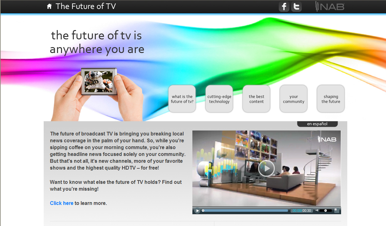Screen dimensions: 386x226
Task: Click the "Want to know what else" paragraph
Action: [x=116, y=185]
